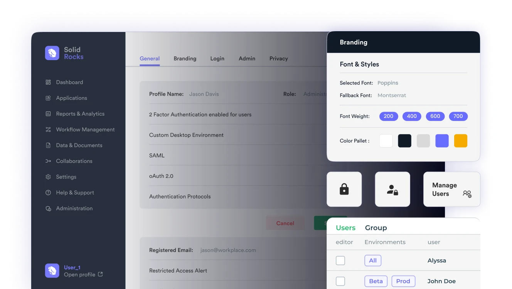
Task: Pick the orange color swatch
Action: [x=461, y=141]
